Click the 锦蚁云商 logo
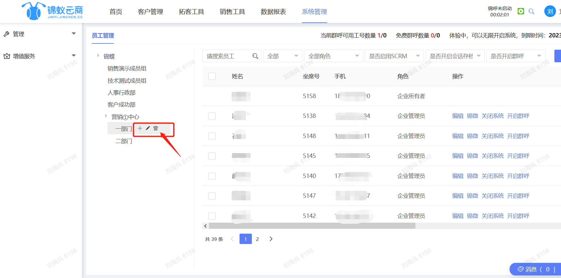The width and height of the screenshot is (561, 278). (x=52, y=11)
